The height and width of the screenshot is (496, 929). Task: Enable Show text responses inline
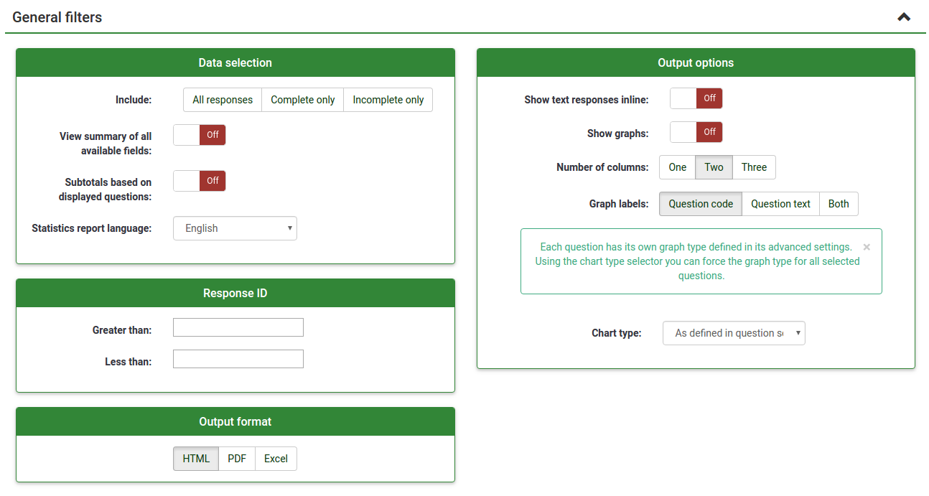pyautogui.click(x=696, y=98)
